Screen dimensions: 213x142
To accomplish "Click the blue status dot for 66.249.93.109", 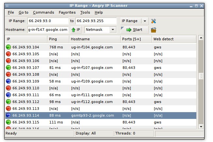I will pyautogui.click(x=8, y=81).
